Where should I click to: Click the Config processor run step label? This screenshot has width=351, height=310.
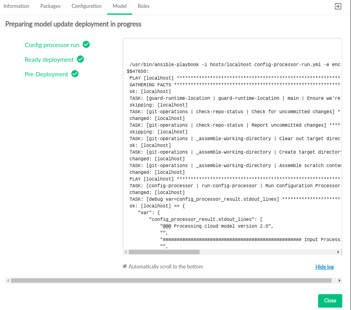click(52, 45)
